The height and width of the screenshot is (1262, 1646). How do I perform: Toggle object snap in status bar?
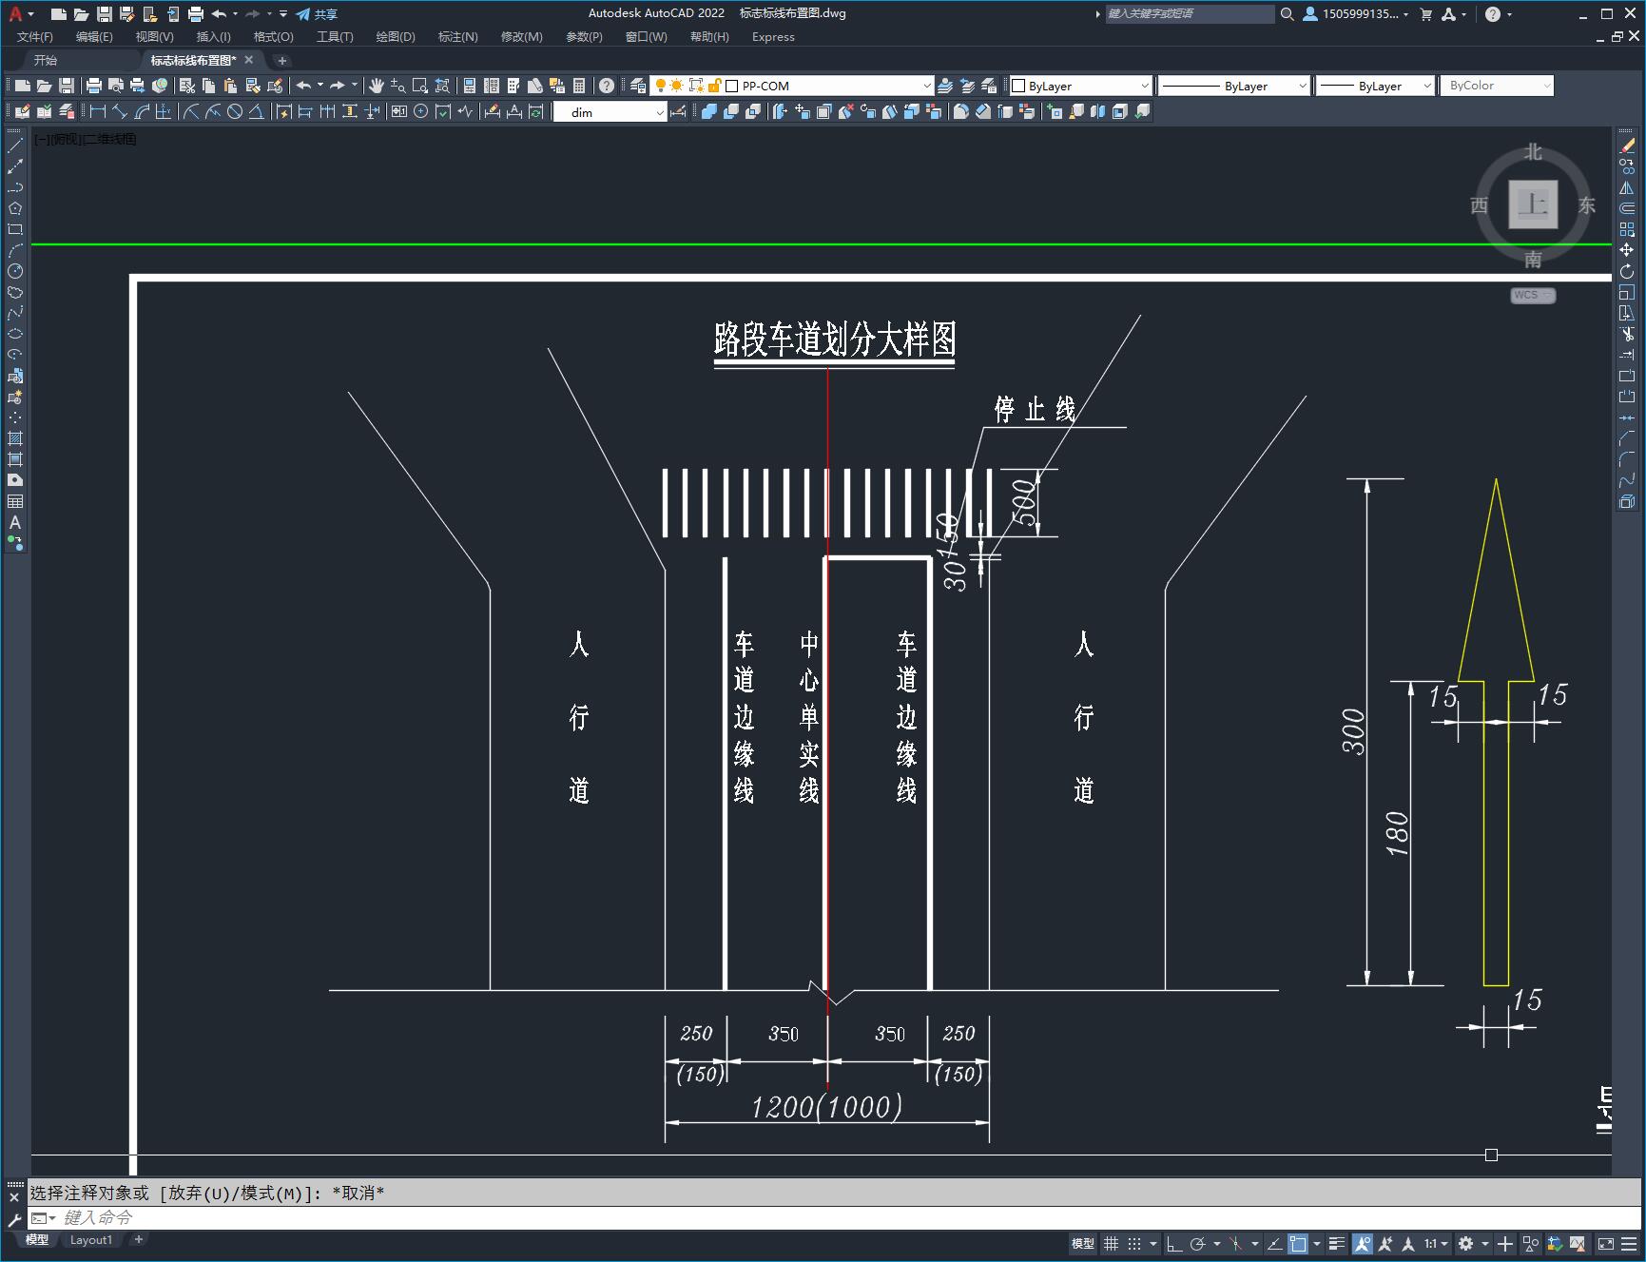pos(1298,1244)
